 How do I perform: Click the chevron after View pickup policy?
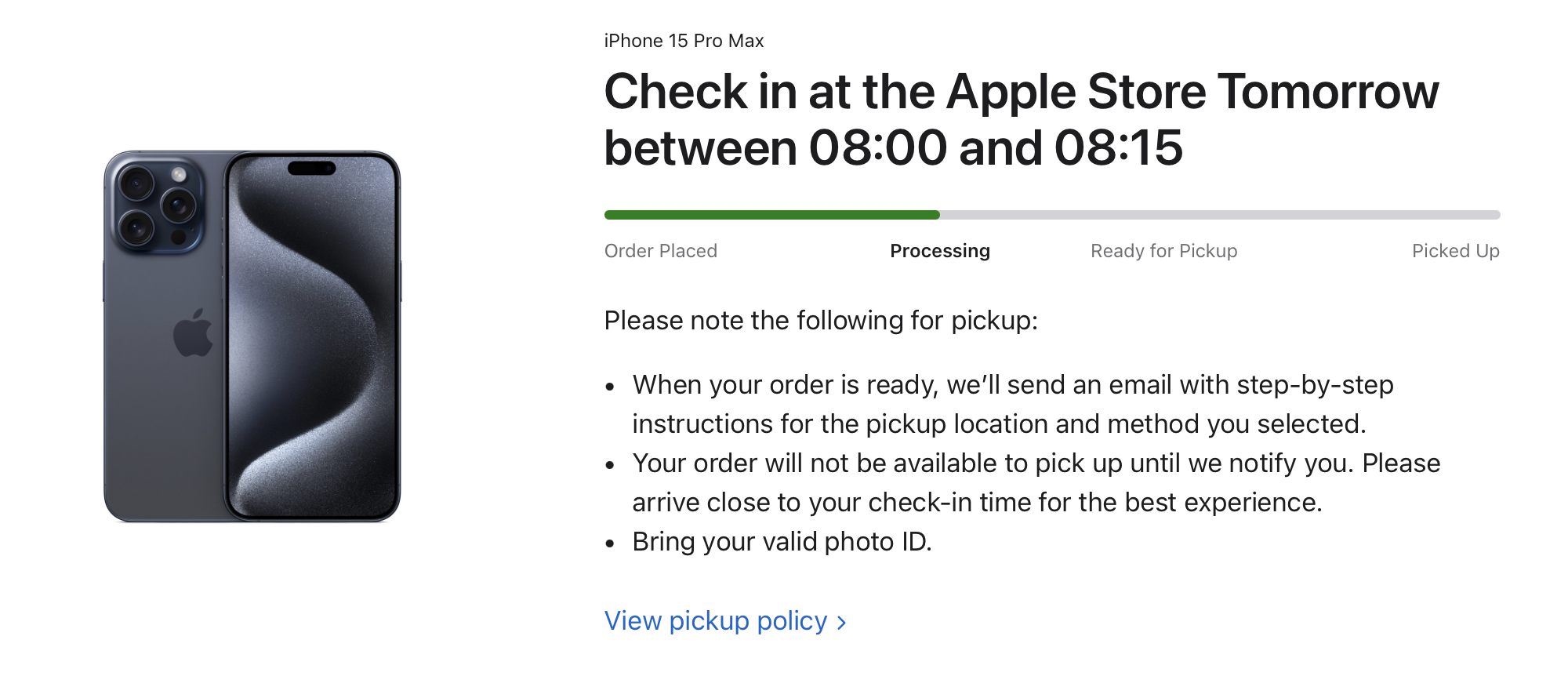click(842, 623)
